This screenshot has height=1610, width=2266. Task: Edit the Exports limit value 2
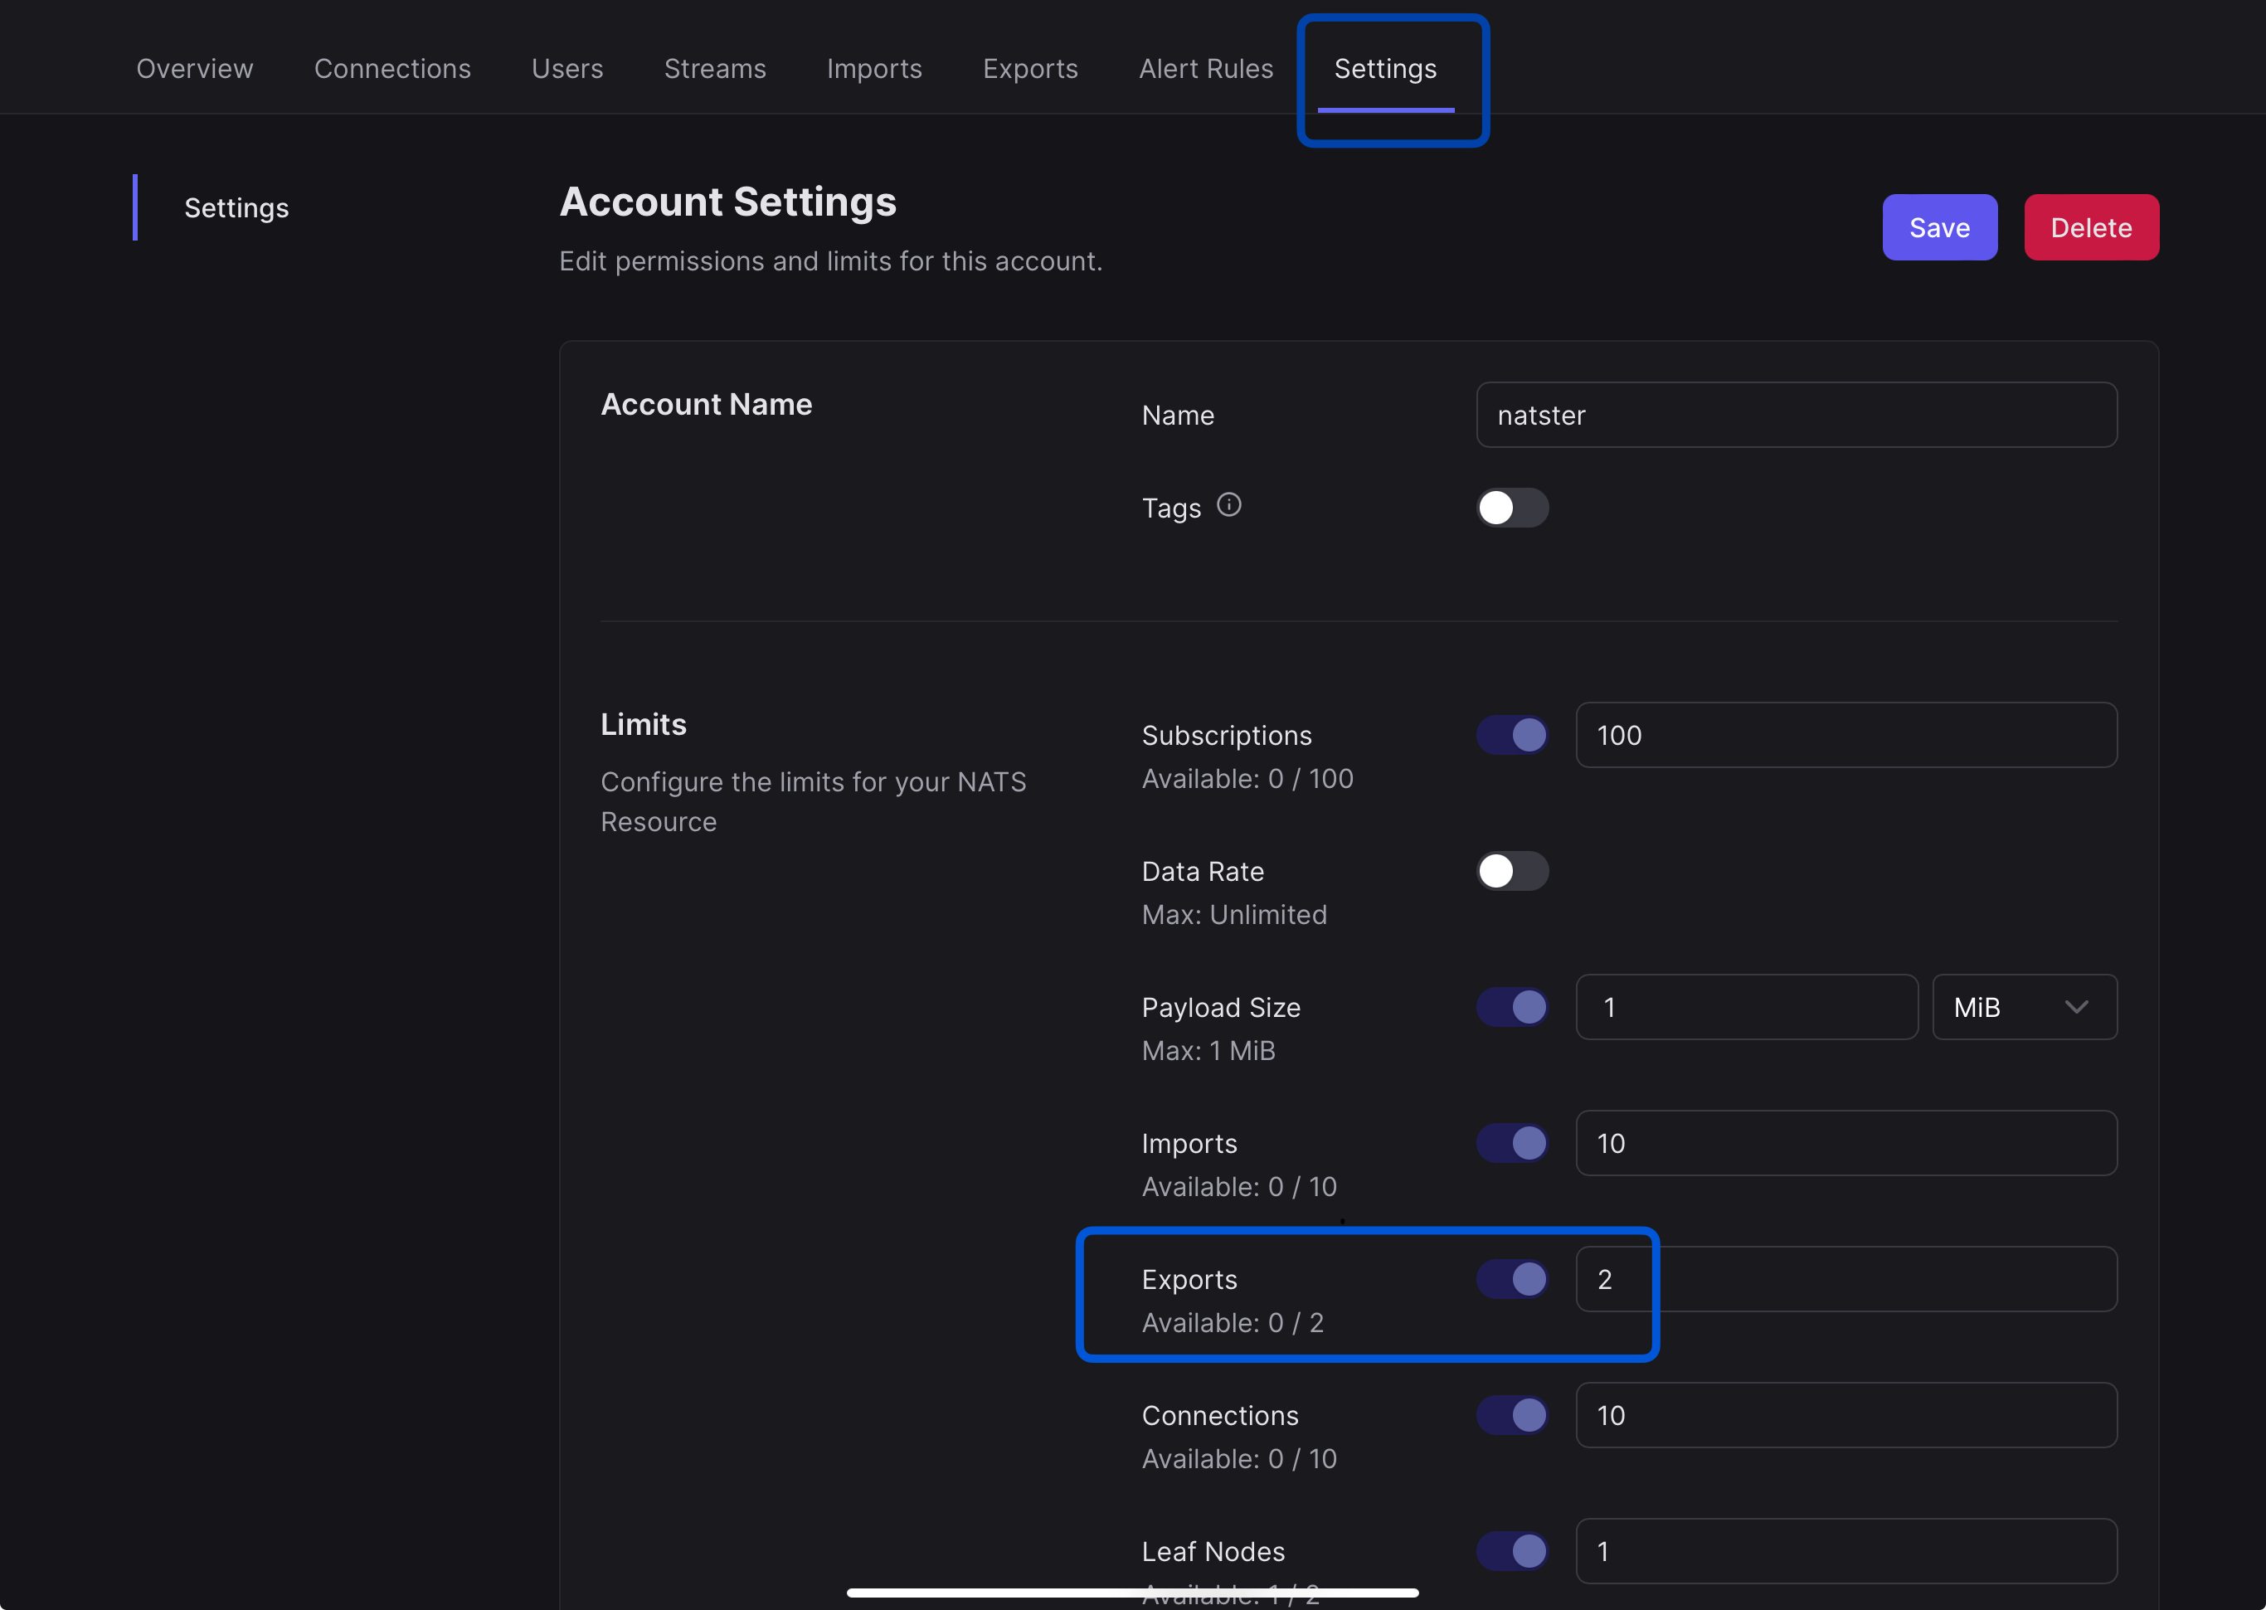click(x=1845, y=1279)
